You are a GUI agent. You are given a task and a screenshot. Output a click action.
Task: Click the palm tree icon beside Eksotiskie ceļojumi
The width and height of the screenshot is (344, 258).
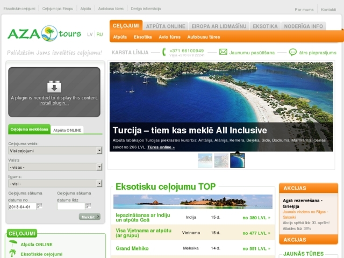click(13, 254)
